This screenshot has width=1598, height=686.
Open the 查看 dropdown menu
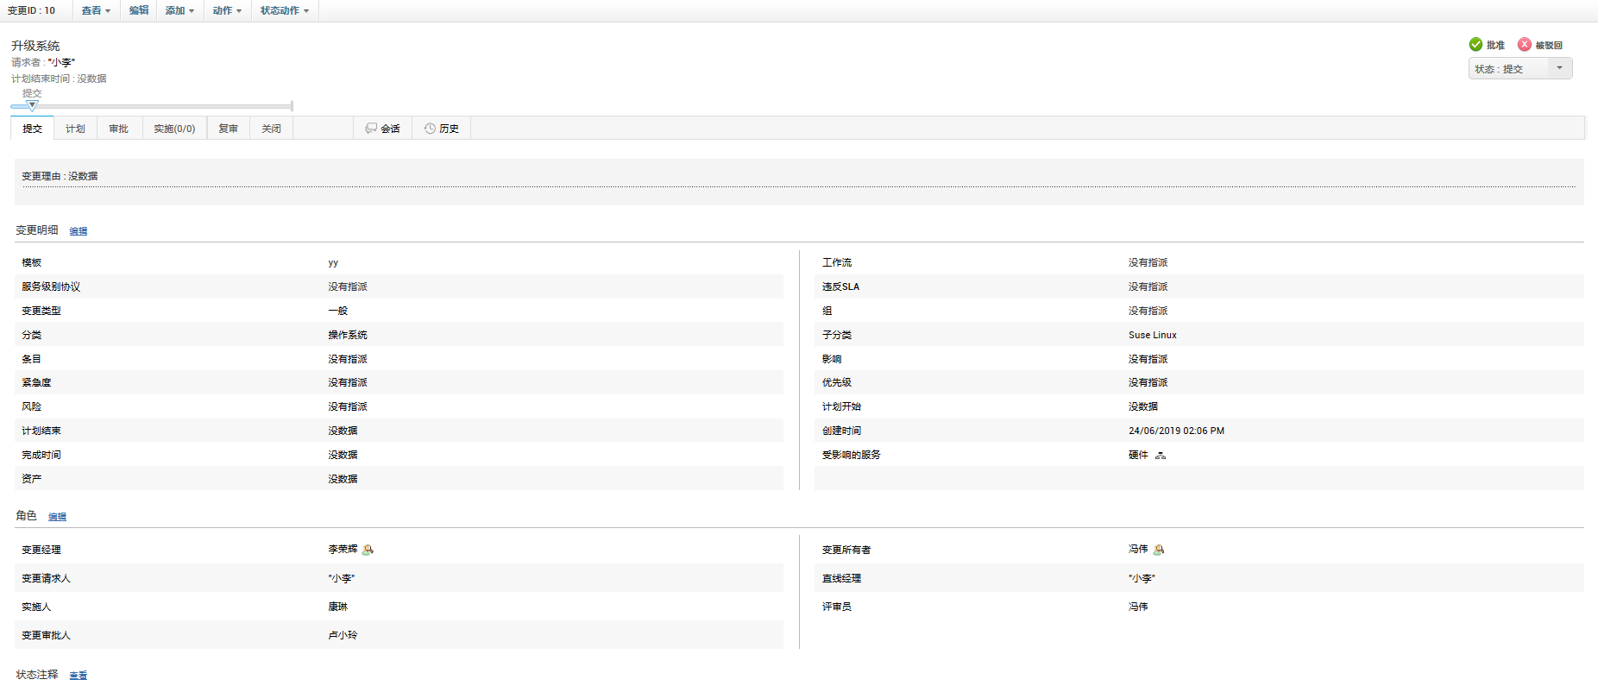point(96,10)
